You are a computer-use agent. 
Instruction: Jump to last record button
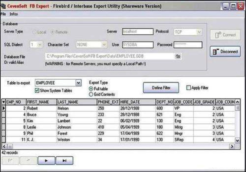64,161
